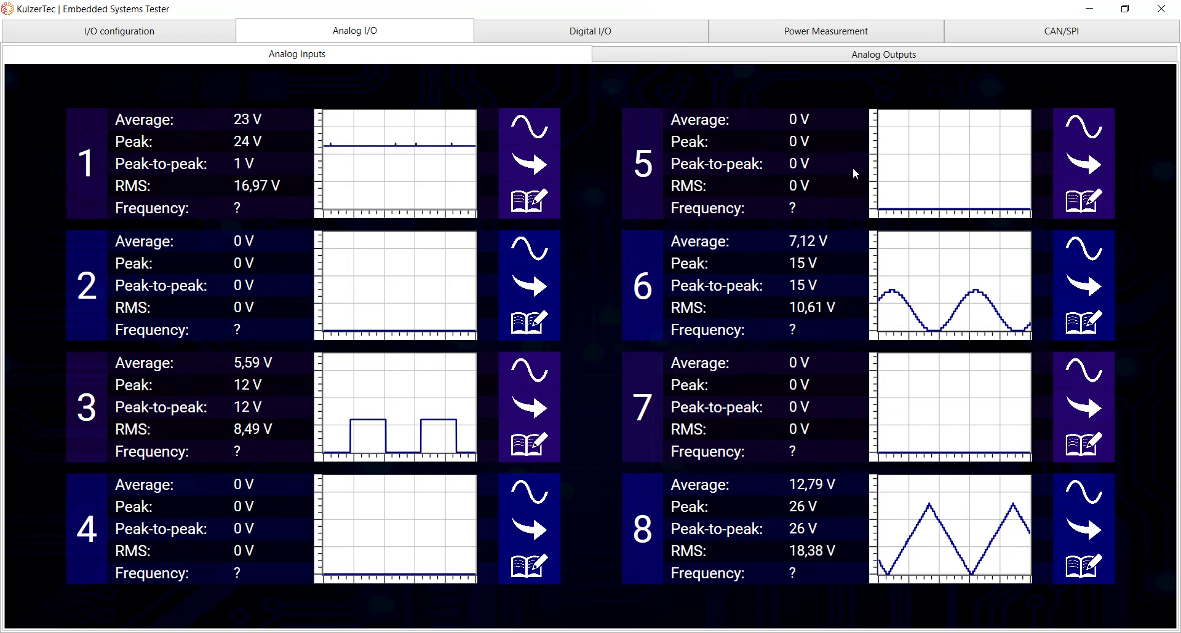Click the sine wave icon for channel 7
Screen dimensions: 1181x633
click(x=1084, y=370)
